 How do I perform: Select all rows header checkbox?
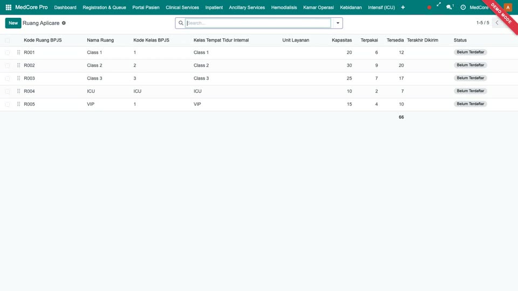coord(7,40)
